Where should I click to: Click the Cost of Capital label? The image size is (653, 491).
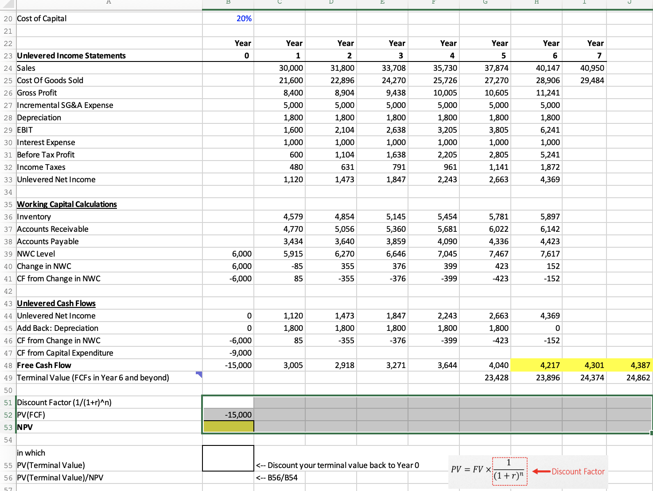click(42, 19)
